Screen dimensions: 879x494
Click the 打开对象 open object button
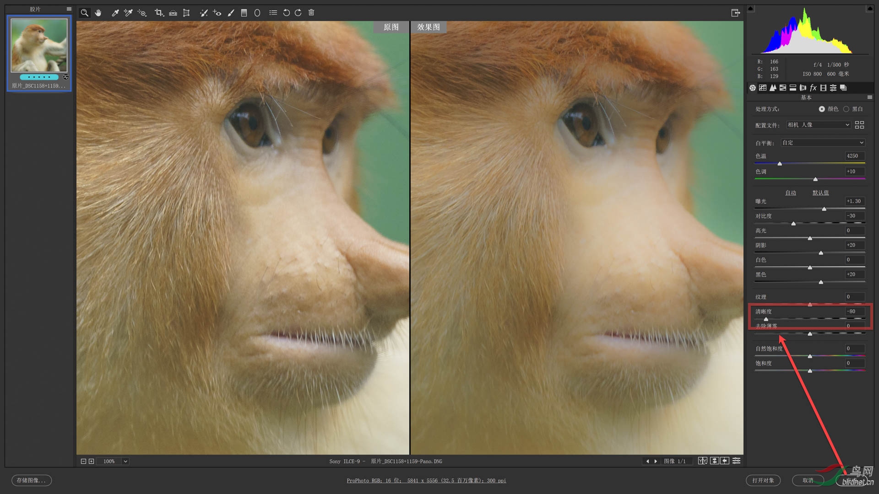click(x=763, y=480)
